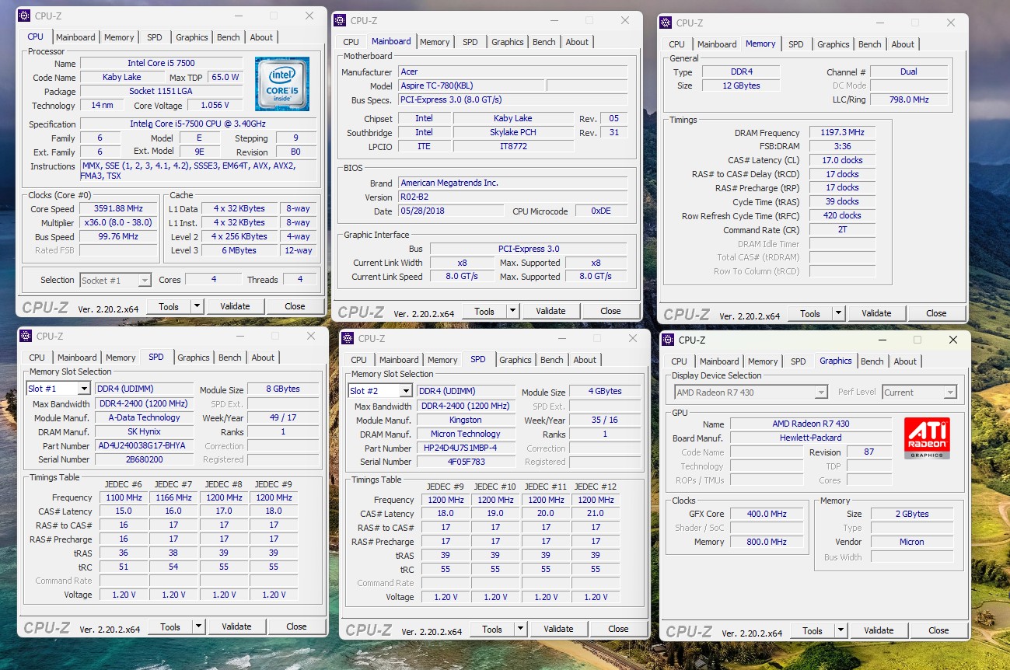Click the part number "HP24D4U7S1MBP-4"

pos(467,448)
